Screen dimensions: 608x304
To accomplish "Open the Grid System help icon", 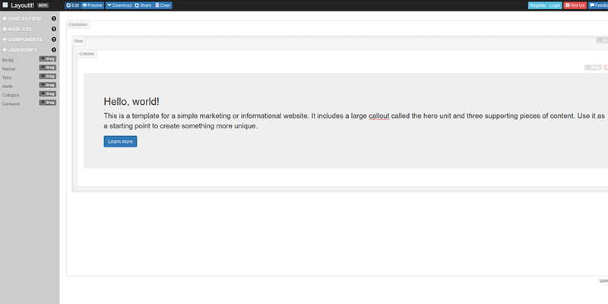I will tap(54, 18).
